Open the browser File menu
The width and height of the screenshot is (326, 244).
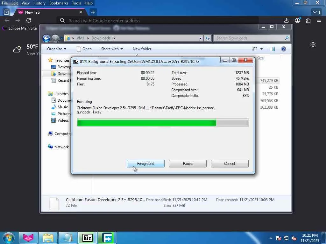[4, 3]
